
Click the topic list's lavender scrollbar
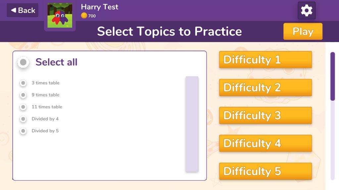pos(192,124)
